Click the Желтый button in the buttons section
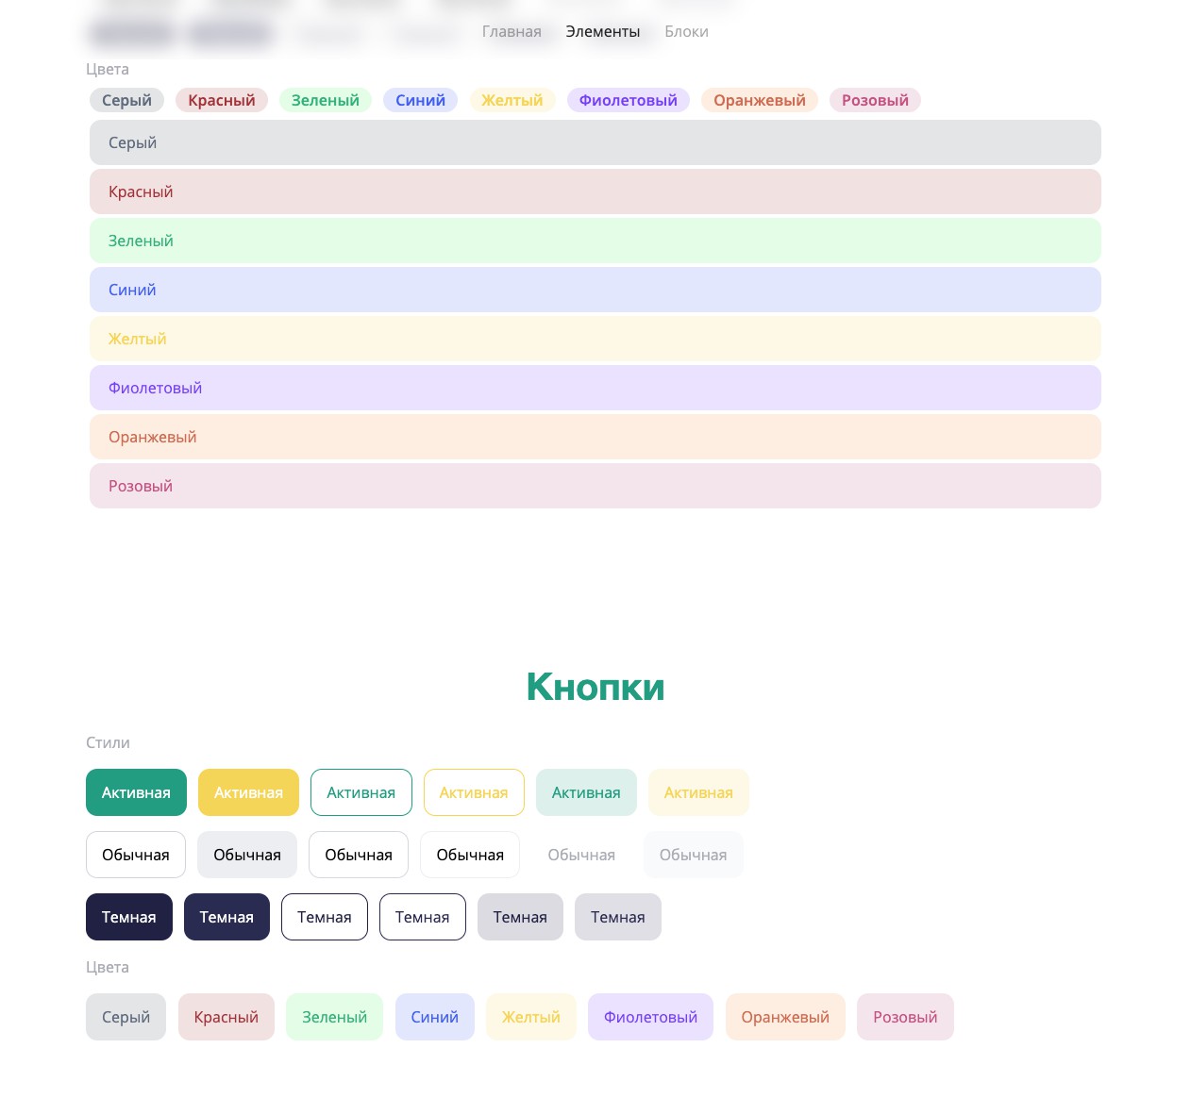This screenshot has width=1191, height=1098. (531, 1017)
